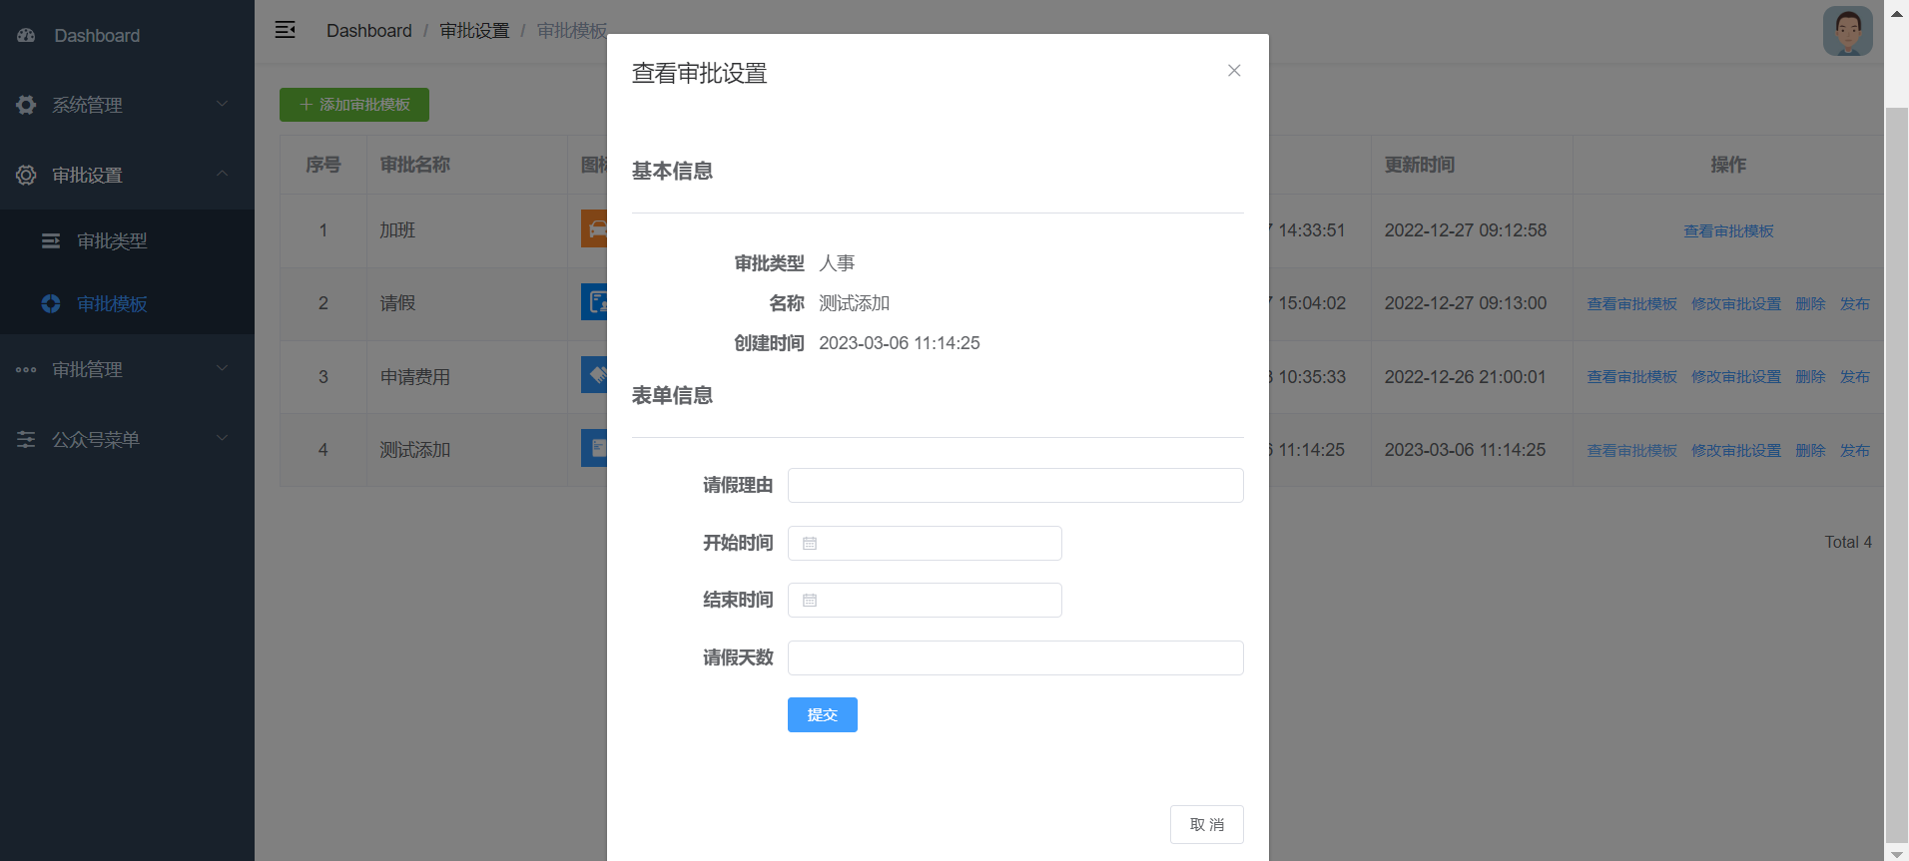Click 删除 in 测试添加 row

1810,450
